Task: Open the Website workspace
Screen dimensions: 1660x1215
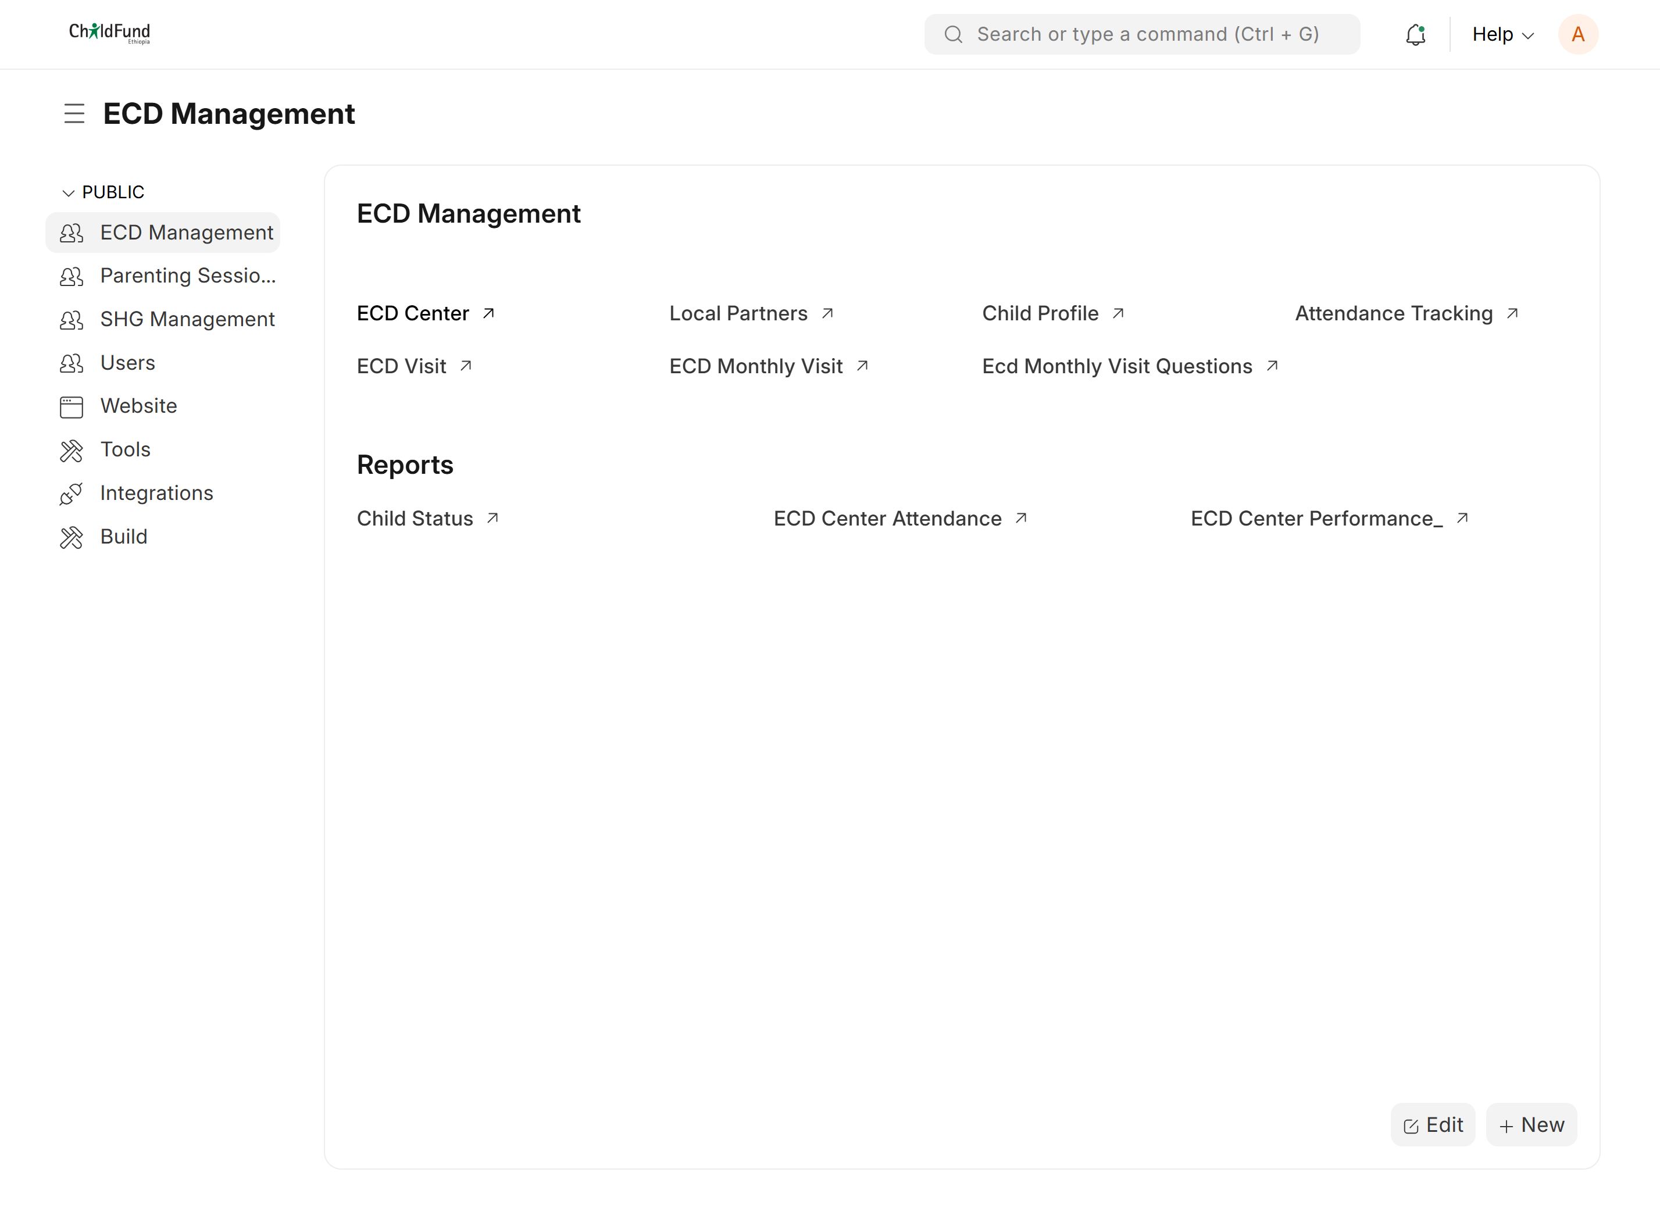Action: [x=163, y=407]
